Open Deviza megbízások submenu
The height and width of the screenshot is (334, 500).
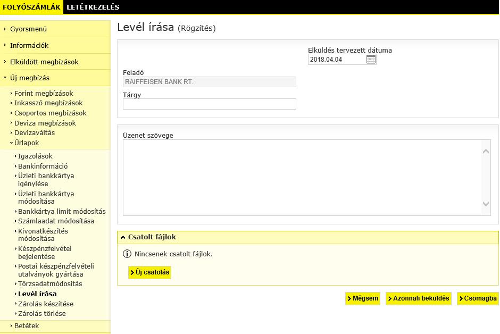[45, 123]
